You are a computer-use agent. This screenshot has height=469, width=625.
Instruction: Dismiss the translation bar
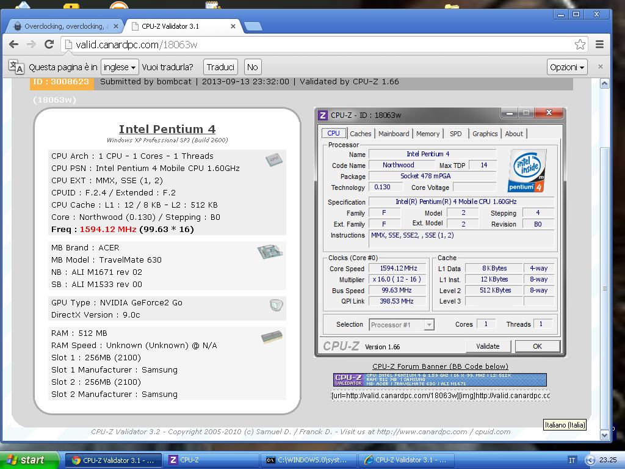coord(601,67)
